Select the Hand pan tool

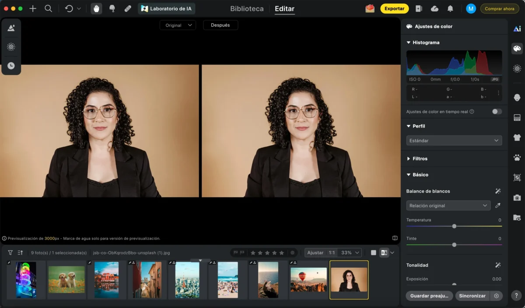(96, 8)
